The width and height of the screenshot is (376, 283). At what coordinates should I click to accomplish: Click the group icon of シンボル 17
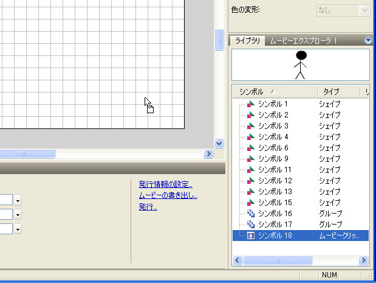click(x=251, y=225)
